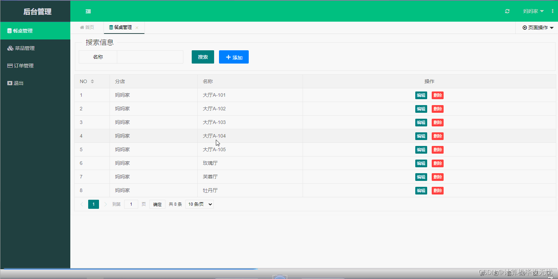Delete row 大厅A-104
The height and width of the screenshot is (279, 558).
point(438,136)
